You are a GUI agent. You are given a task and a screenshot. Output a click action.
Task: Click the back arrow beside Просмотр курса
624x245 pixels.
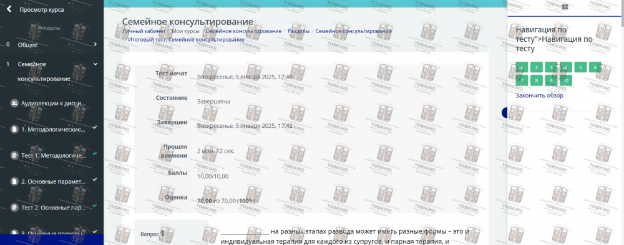9,9
